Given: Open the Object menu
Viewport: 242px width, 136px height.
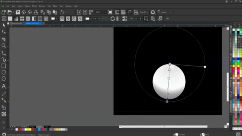Looking at the screenshot, I should [27, 6].
